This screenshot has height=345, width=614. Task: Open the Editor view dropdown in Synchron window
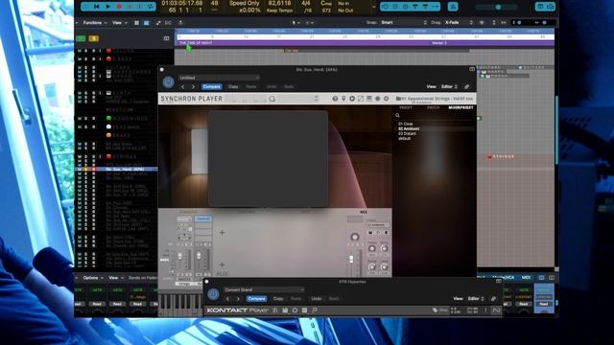click(449, 87)
